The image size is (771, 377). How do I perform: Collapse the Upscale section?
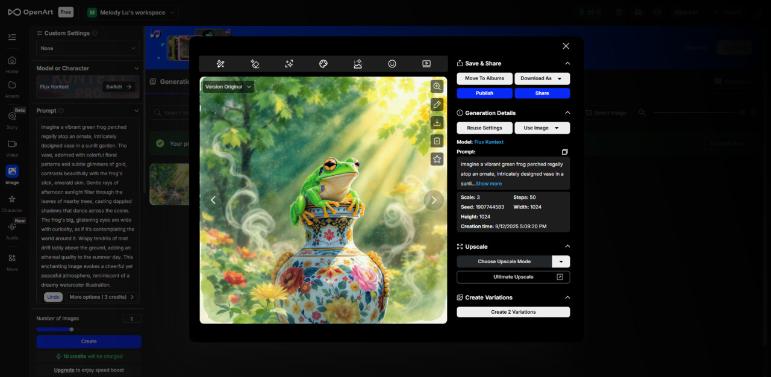pos(567,246)
